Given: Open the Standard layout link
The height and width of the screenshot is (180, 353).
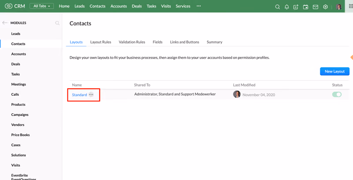Looking at the screenshot, I should [79, 95].
